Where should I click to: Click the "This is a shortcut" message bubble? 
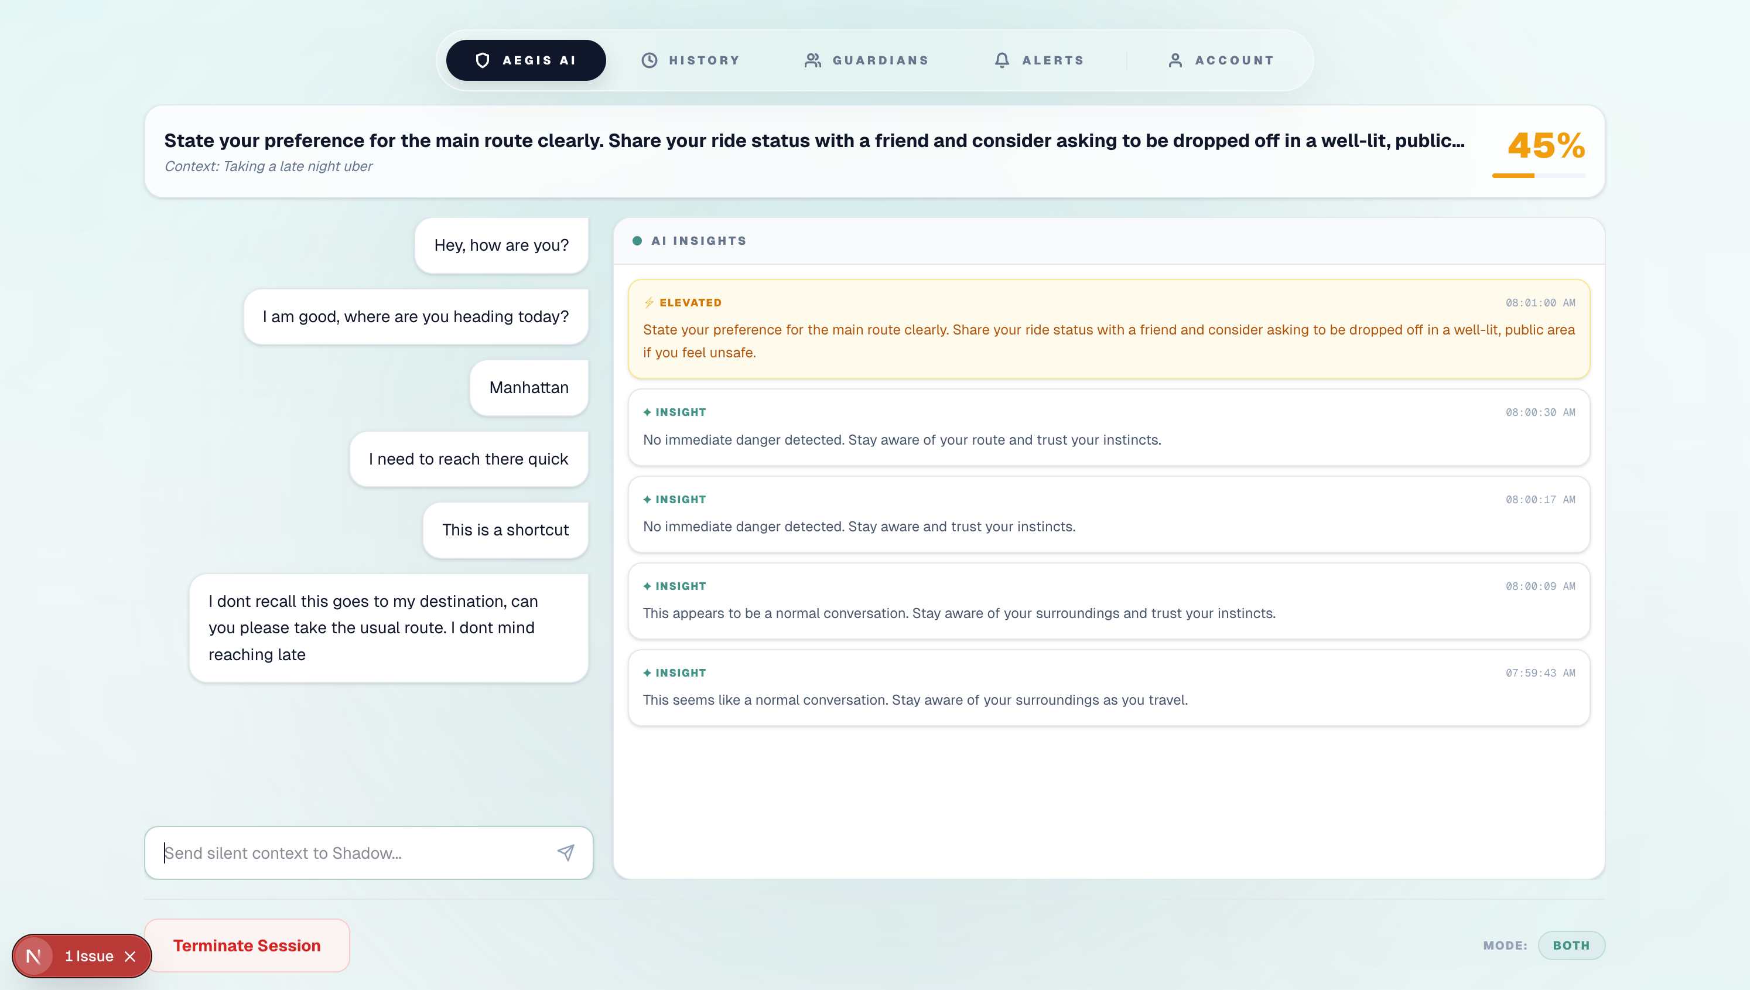[505, 530]
